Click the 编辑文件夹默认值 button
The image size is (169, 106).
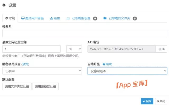tap(17, 87)
